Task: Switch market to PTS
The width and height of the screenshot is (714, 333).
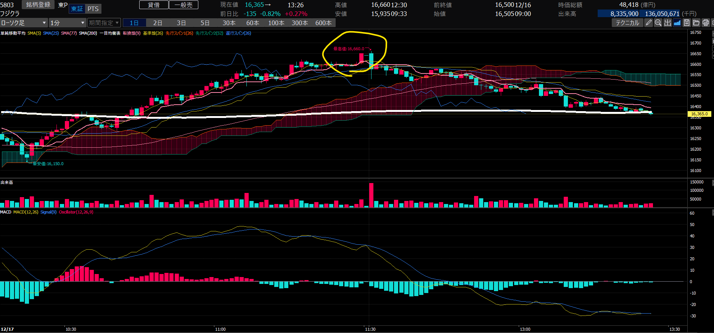Action: [x=93, y=9]
